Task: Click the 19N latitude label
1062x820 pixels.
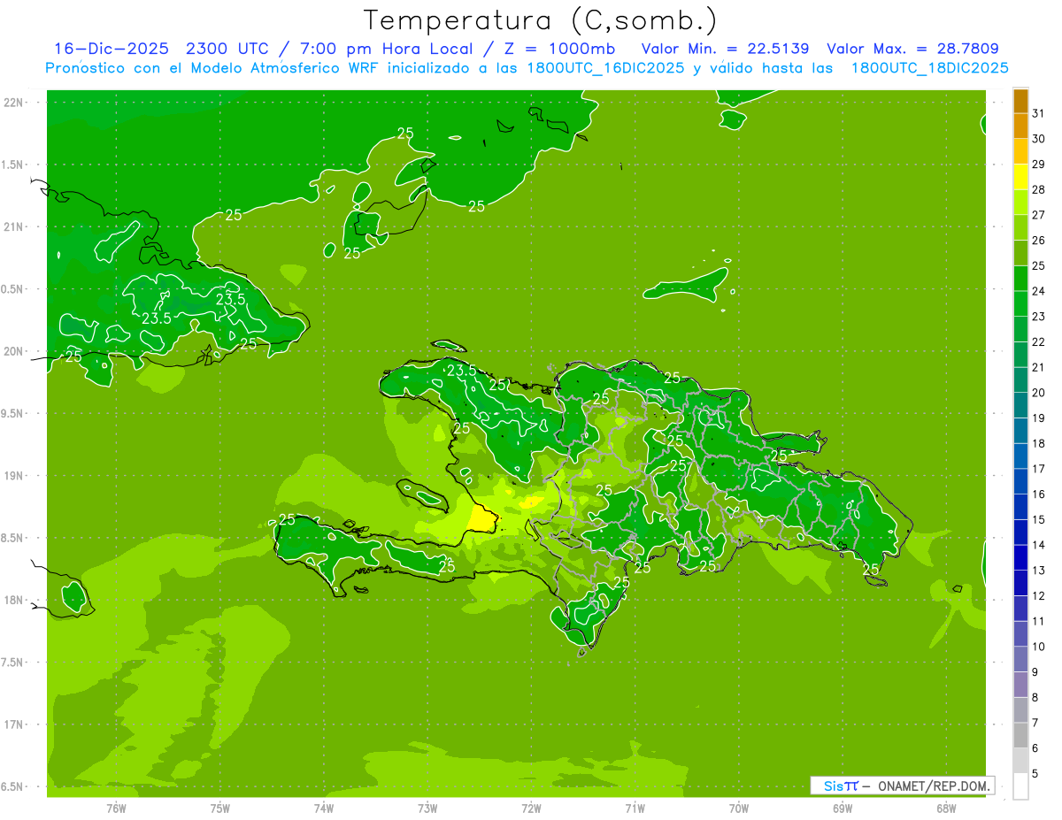Action: [x=14, y=475]
